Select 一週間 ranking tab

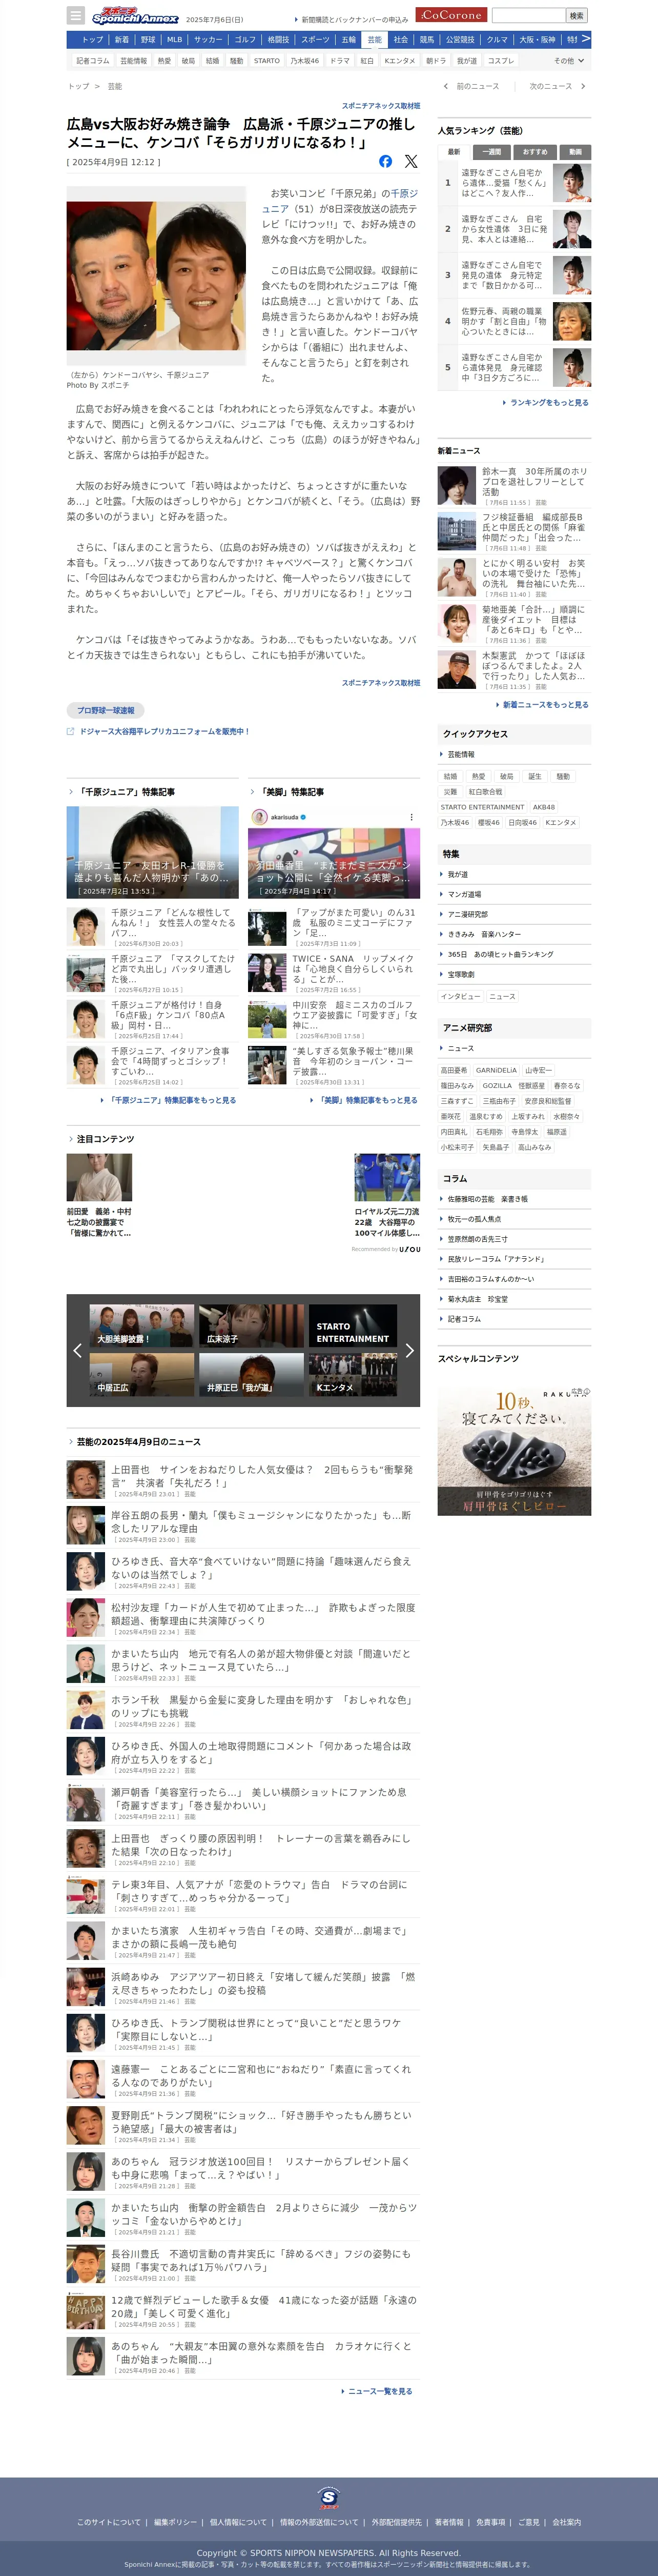[x=492, y=152]
